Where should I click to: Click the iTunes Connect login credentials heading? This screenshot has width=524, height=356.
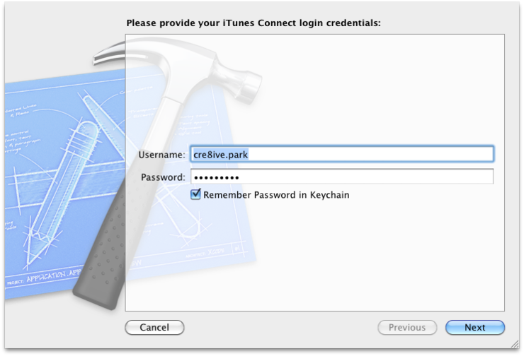point(254,23)
